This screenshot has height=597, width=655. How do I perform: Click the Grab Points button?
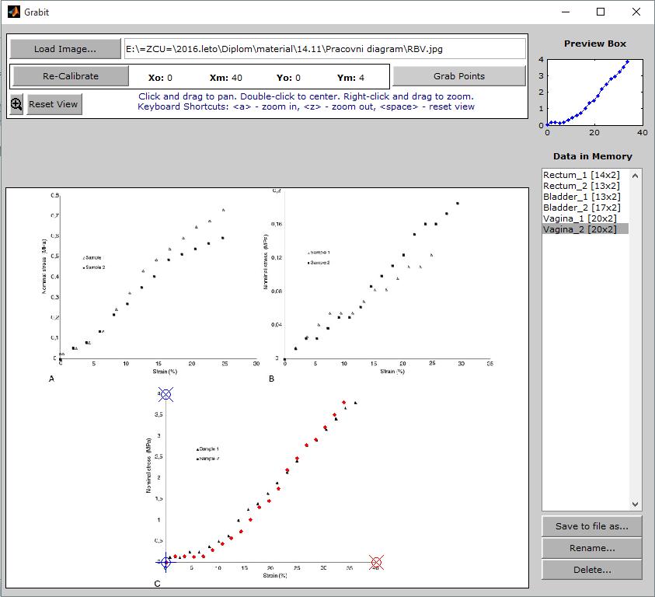(459, 76)
